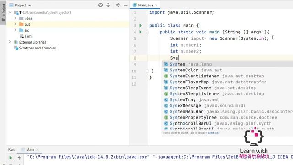Expand the out folder
Viewport: 293px width, 165px height.
pyautogui.click(x=15, y=24)
